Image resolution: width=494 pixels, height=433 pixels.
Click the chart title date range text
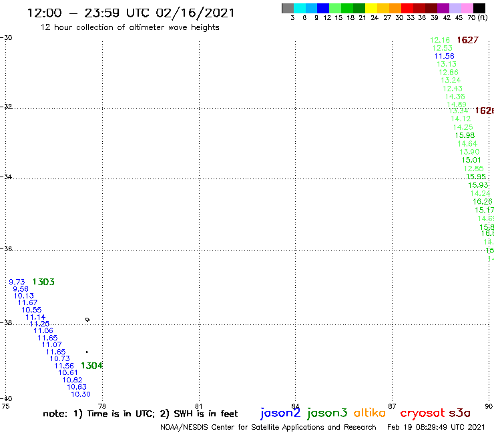tap(131, 13)
